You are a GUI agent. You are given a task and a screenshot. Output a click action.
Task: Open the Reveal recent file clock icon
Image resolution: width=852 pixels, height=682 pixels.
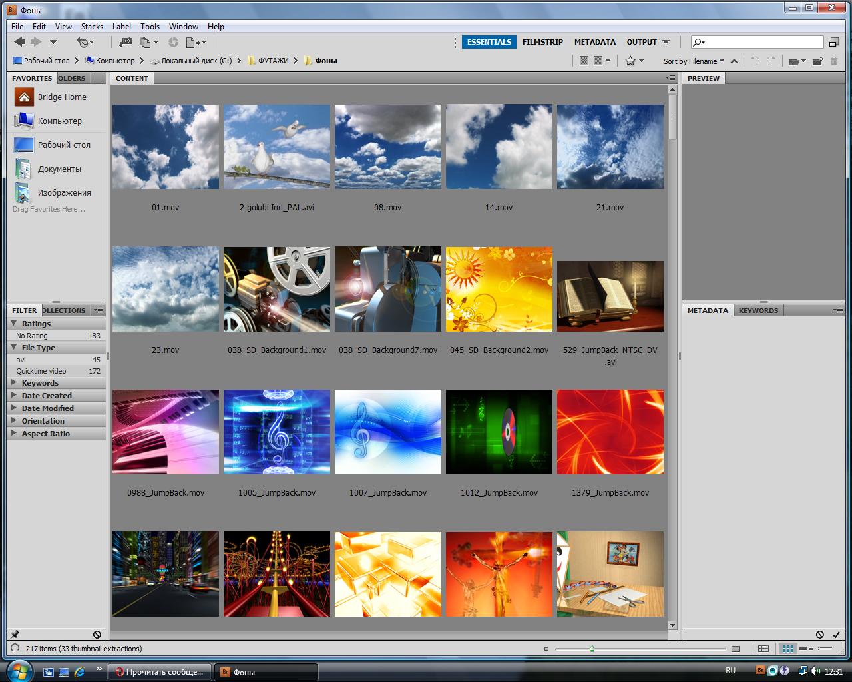coord(83,42)
